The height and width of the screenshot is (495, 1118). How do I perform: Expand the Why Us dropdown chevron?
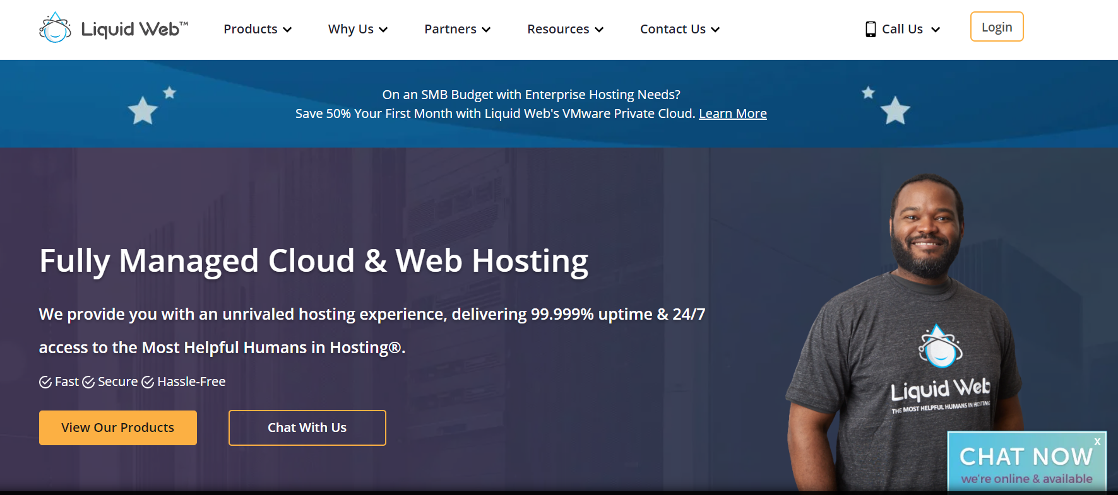383,30
